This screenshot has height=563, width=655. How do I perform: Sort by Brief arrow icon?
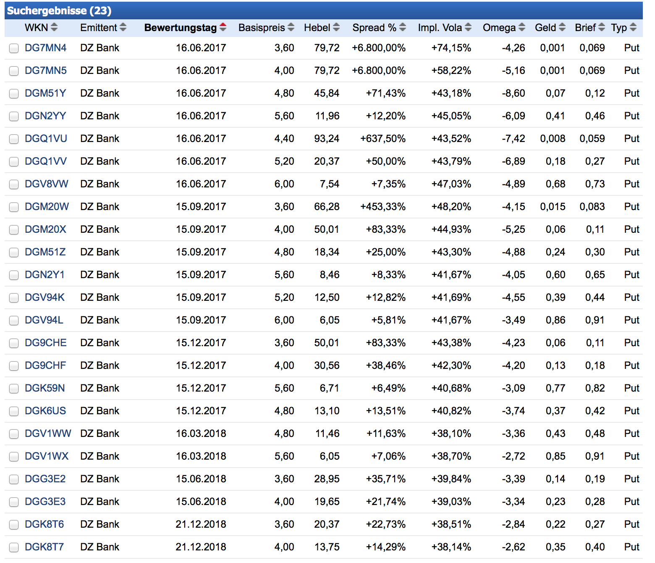tap(602, 27)
